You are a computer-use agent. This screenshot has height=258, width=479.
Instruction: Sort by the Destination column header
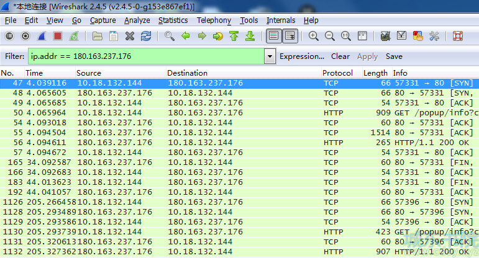(x=244, y=73)
